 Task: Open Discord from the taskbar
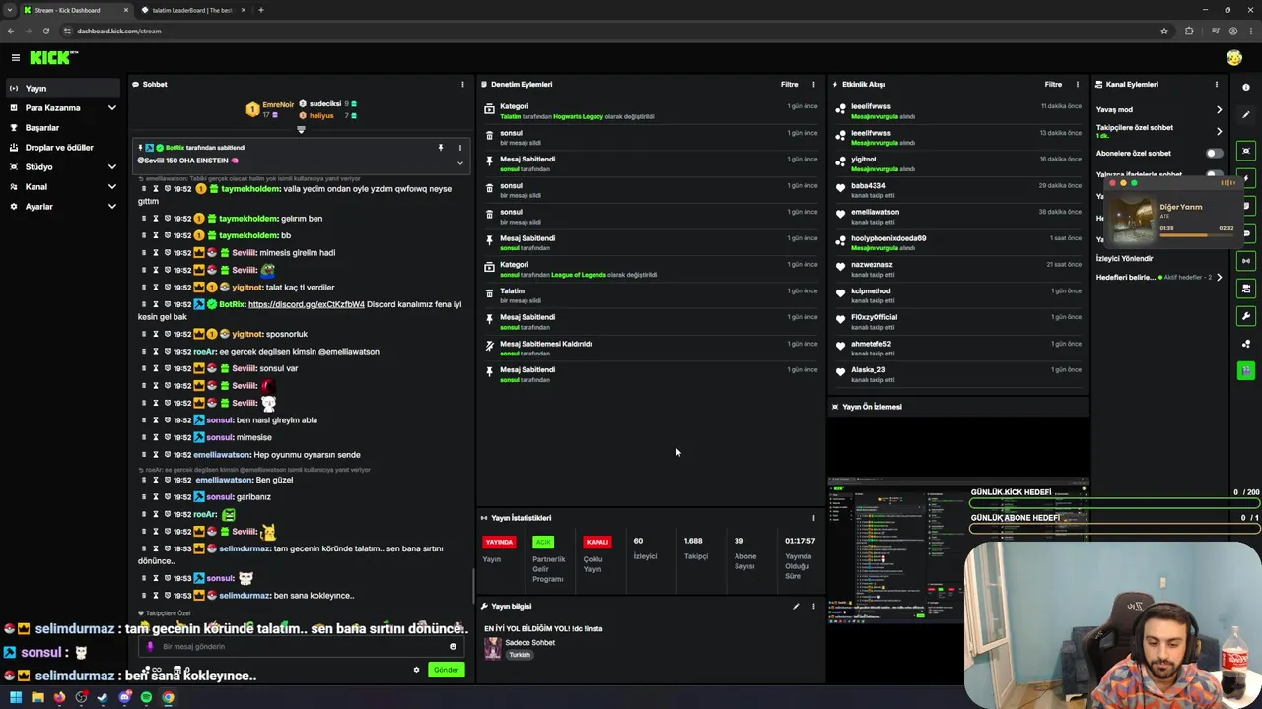click(x=124, y=697)
